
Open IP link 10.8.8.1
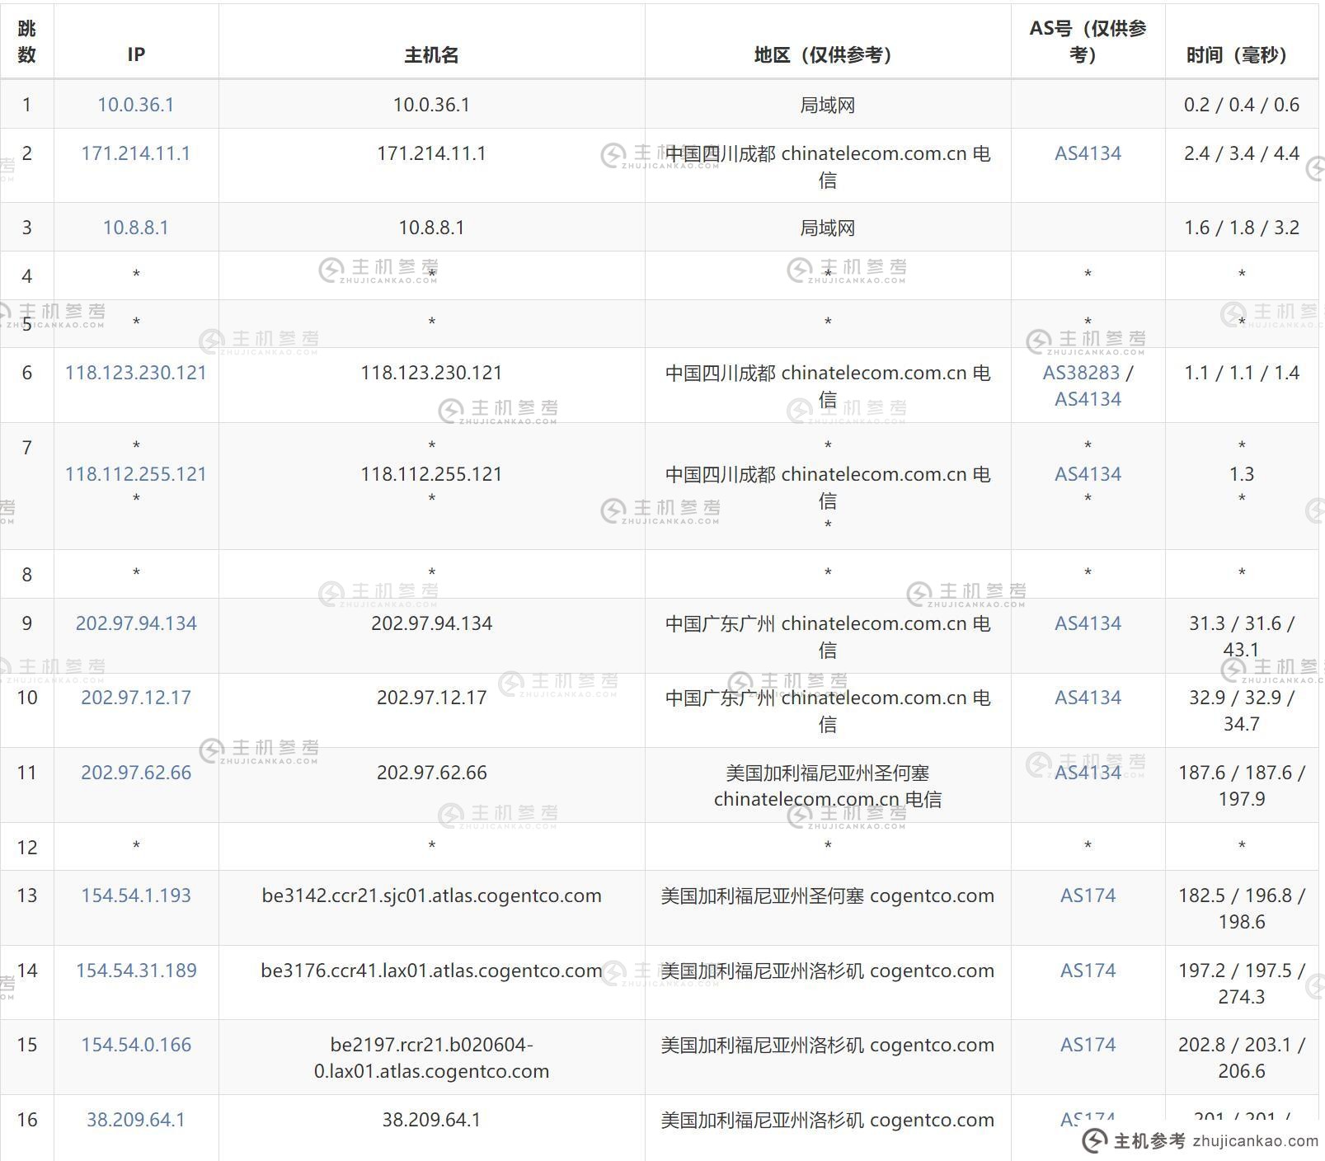(x=135, y=228)
